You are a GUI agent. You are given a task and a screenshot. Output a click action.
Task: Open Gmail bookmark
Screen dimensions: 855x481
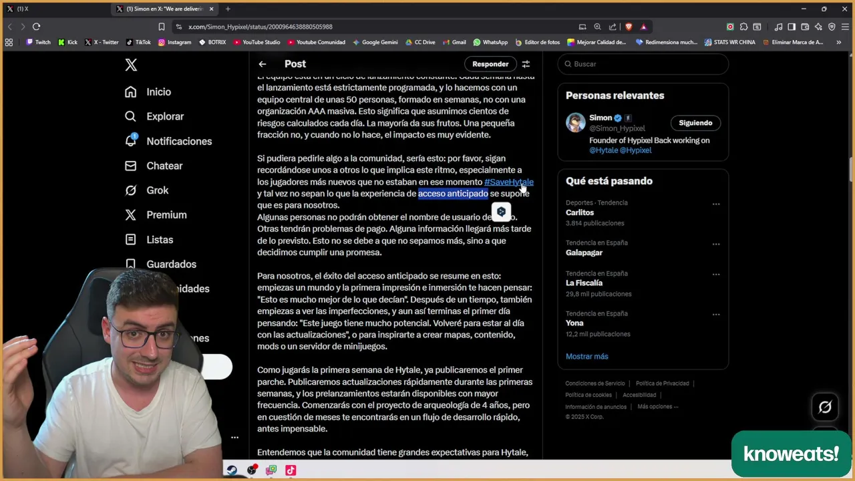point(454,42)
